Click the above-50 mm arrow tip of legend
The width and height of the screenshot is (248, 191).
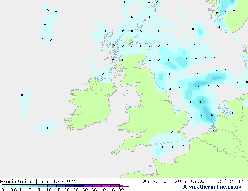124,186
